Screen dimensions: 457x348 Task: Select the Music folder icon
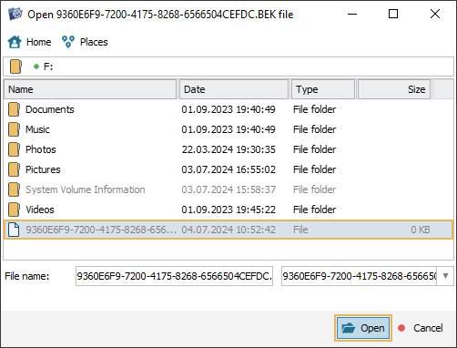15,129
